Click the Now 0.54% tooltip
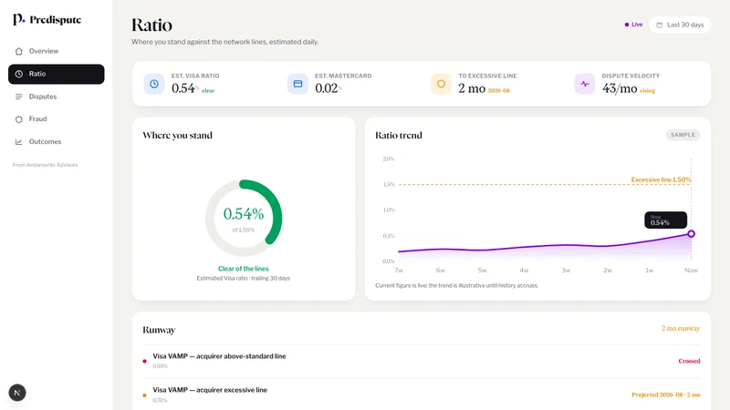 point(665,220)
